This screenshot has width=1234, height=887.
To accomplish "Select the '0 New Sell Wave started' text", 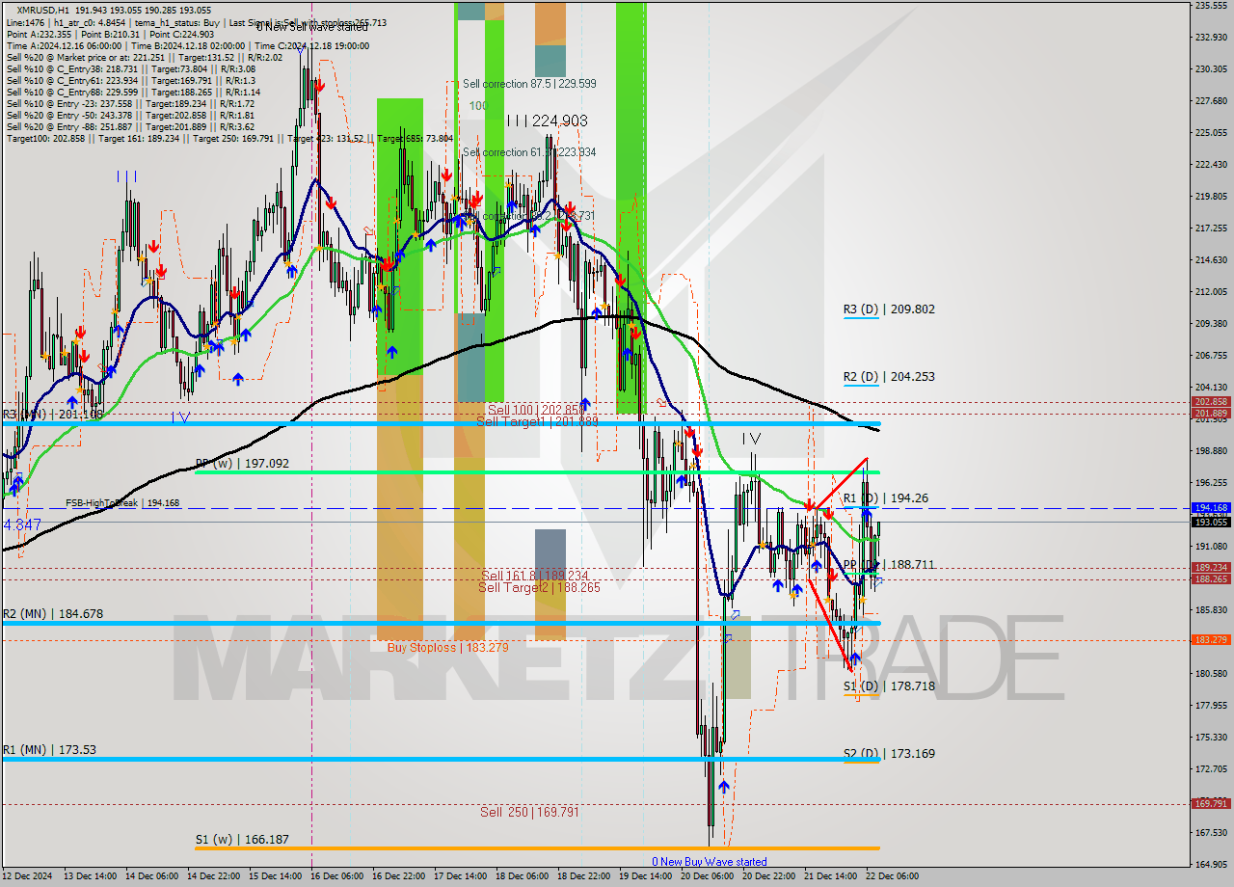I will point(311,27).
